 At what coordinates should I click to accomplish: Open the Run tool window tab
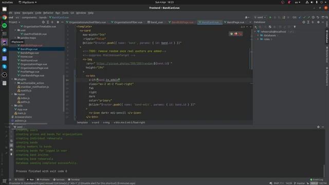(x=31, y=179)
